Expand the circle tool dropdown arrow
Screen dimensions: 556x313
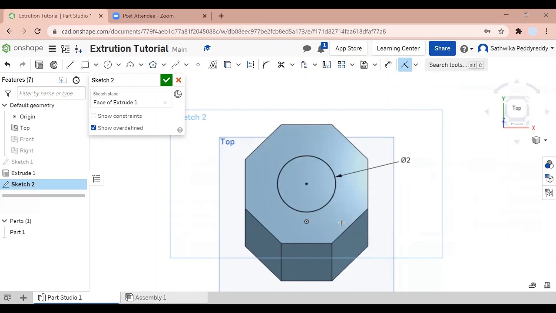tap(119, 65)
